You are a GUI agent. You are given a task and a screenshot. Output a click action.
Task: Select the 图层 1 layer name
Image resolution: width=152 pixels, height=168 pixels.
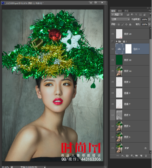point(127,137)
